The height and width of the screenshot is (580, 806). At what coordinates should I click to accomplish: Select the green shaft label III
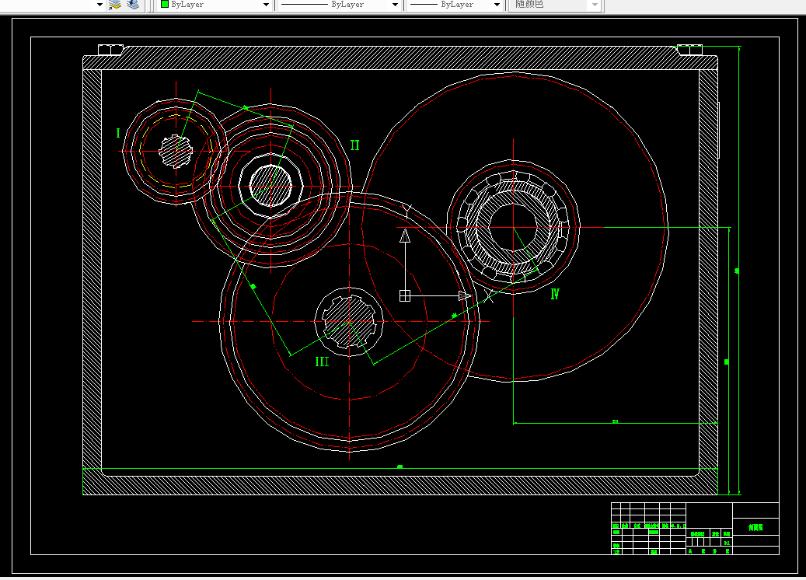322,362
